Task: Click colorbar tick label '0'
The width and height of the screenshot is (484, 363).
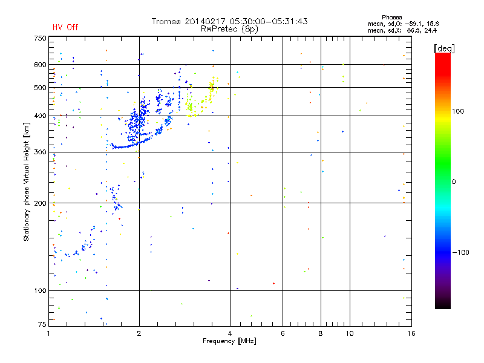Action: 454,181
